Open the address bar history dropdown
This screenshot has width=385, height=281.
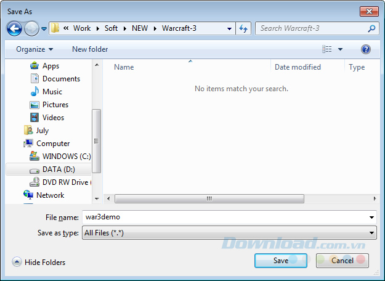pyautogui.click(x=229, y=28)
